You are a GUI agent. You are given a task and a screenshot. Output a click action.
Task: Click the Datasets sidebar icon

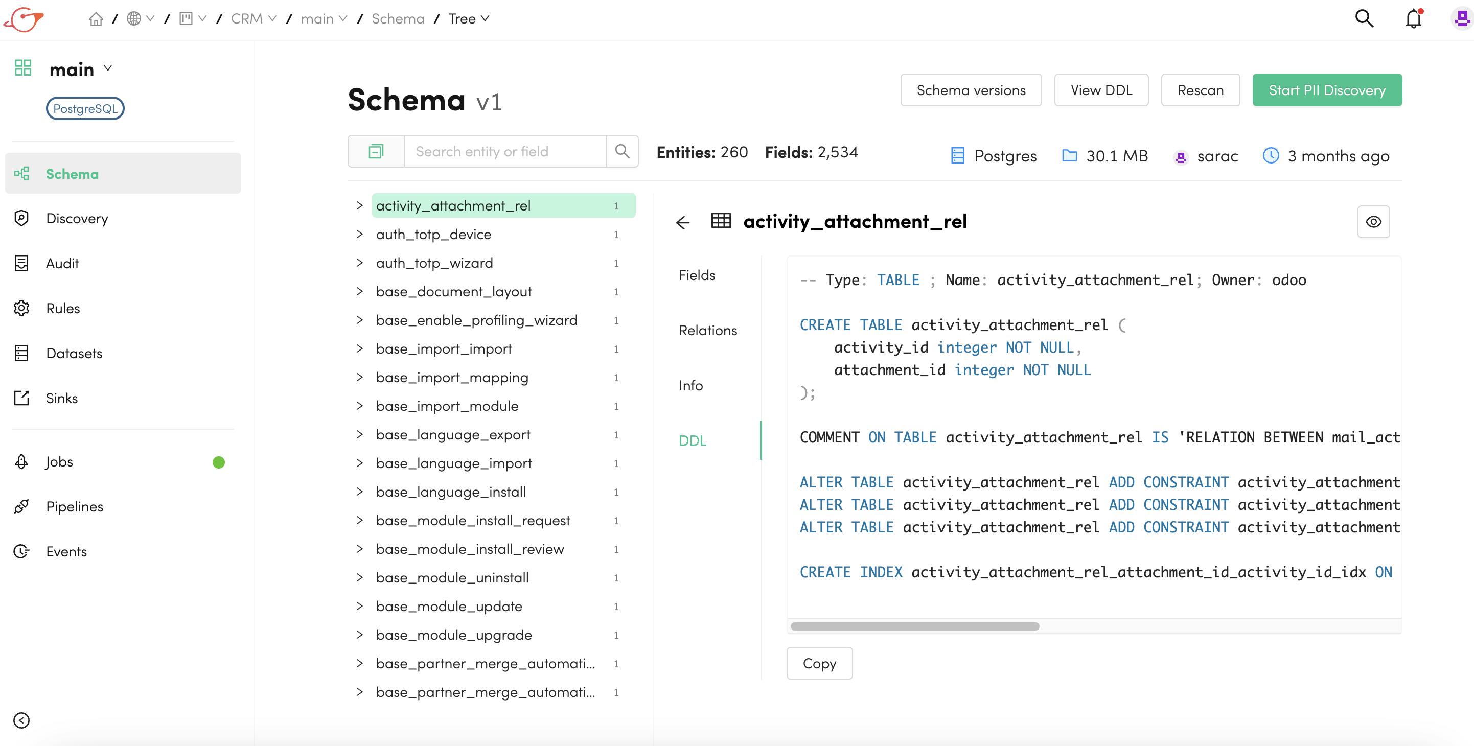click(x=22, y=353)
